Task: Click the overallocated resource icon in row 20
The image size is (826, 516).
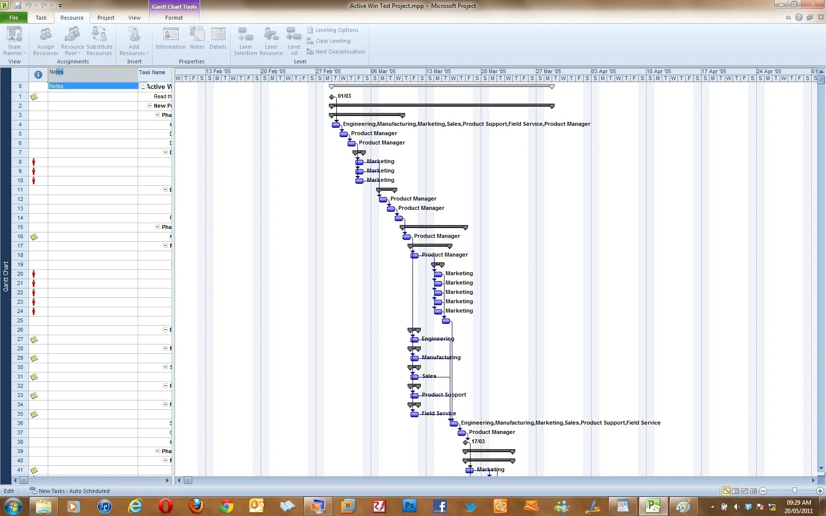Action: point(33,274)
